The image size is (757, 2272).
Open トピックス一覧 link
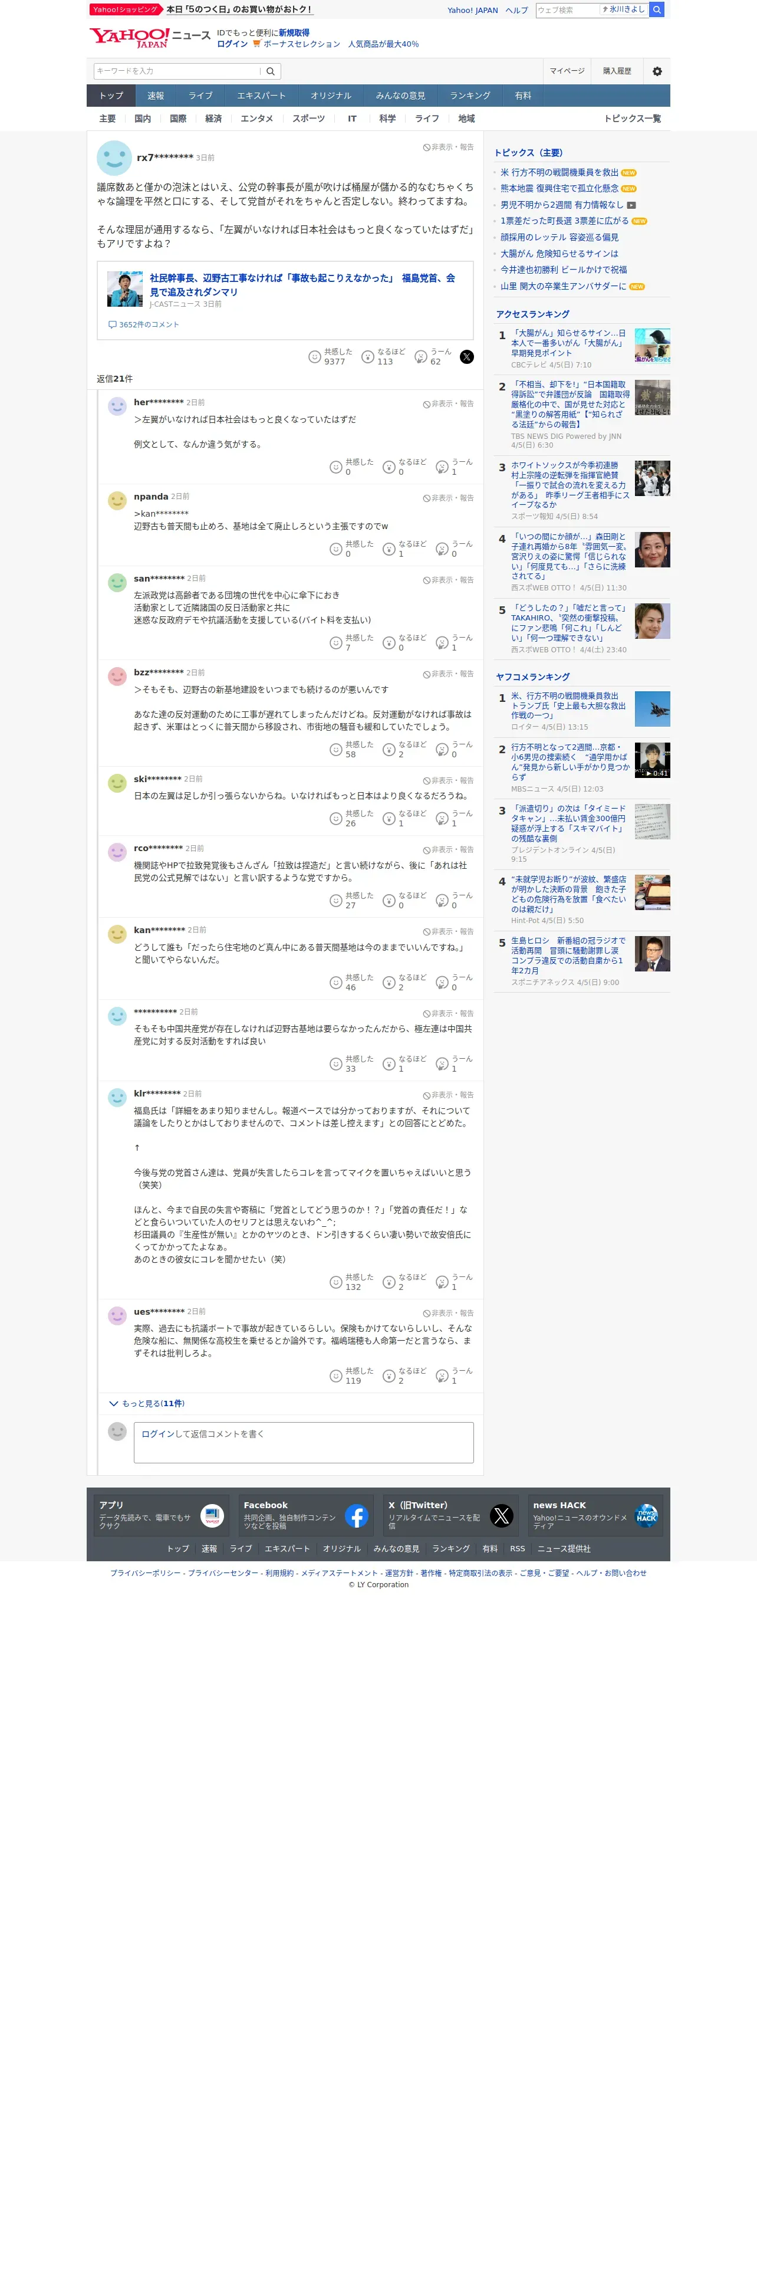[x=632, y=118]
